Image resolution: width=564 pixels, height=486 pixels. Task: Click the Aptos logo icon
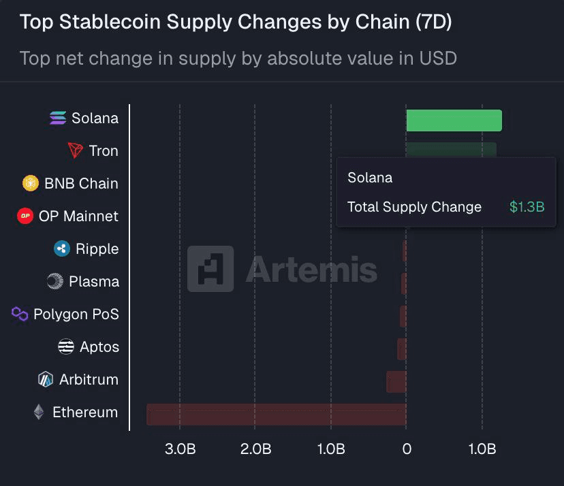[66, 346]
